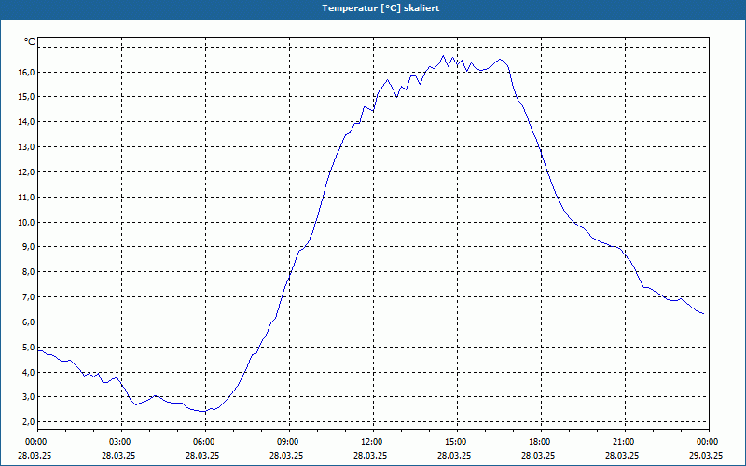Pick the '28.03.25' date under 21:00
The image size is (746, 466).
coord(621,455)
